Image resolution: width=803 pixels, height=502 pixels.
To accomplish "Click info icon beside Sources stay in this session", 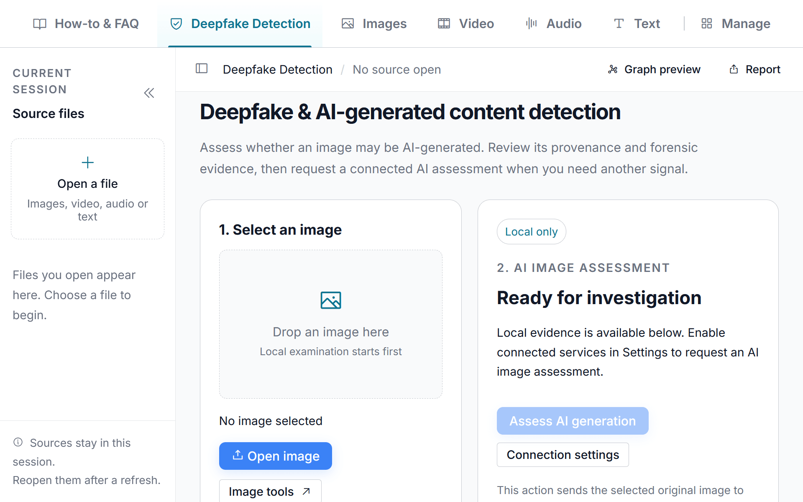I will point(18,442).
